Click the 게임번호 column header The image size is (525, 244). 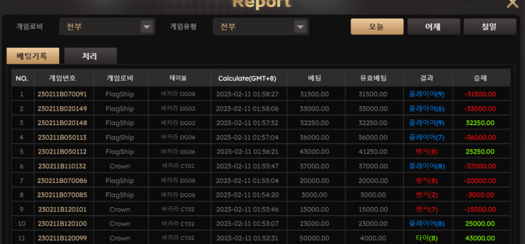click(62, 79)
